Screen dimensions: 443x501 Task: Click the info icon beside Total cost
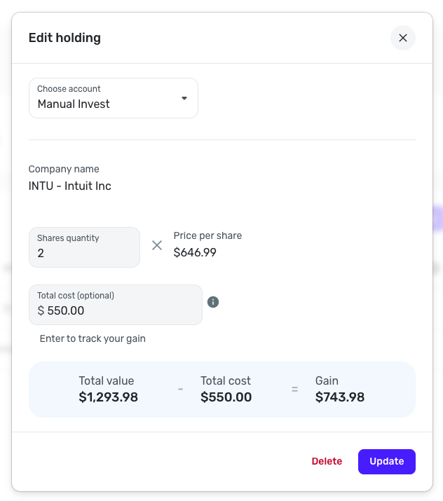point(214,302)
